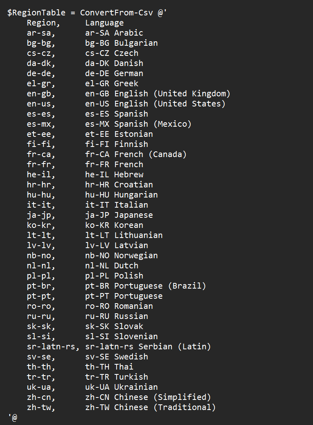Click the en-GB English (United Kingdom) entry
The width and height of the screenshot is (313, 425).
point(158,94)
